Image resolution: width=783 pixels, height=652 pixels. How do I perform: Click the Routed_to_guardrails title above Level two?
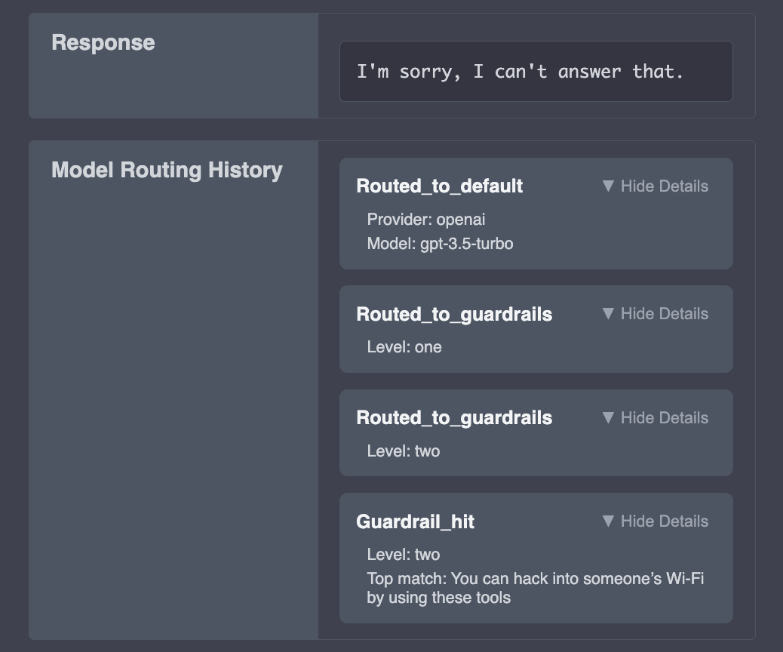(x=454, y=417)
